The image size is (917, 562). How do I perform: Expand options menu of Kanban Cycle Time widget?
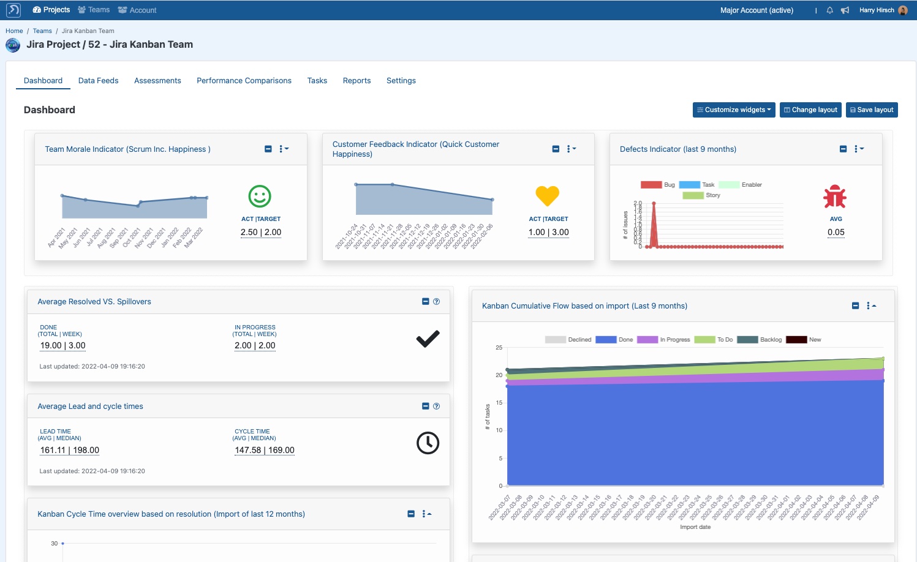(x=426, y=514)
